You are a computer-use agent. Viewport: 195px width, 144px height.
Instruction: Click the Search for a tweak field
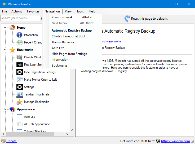[x=20, y=18]
